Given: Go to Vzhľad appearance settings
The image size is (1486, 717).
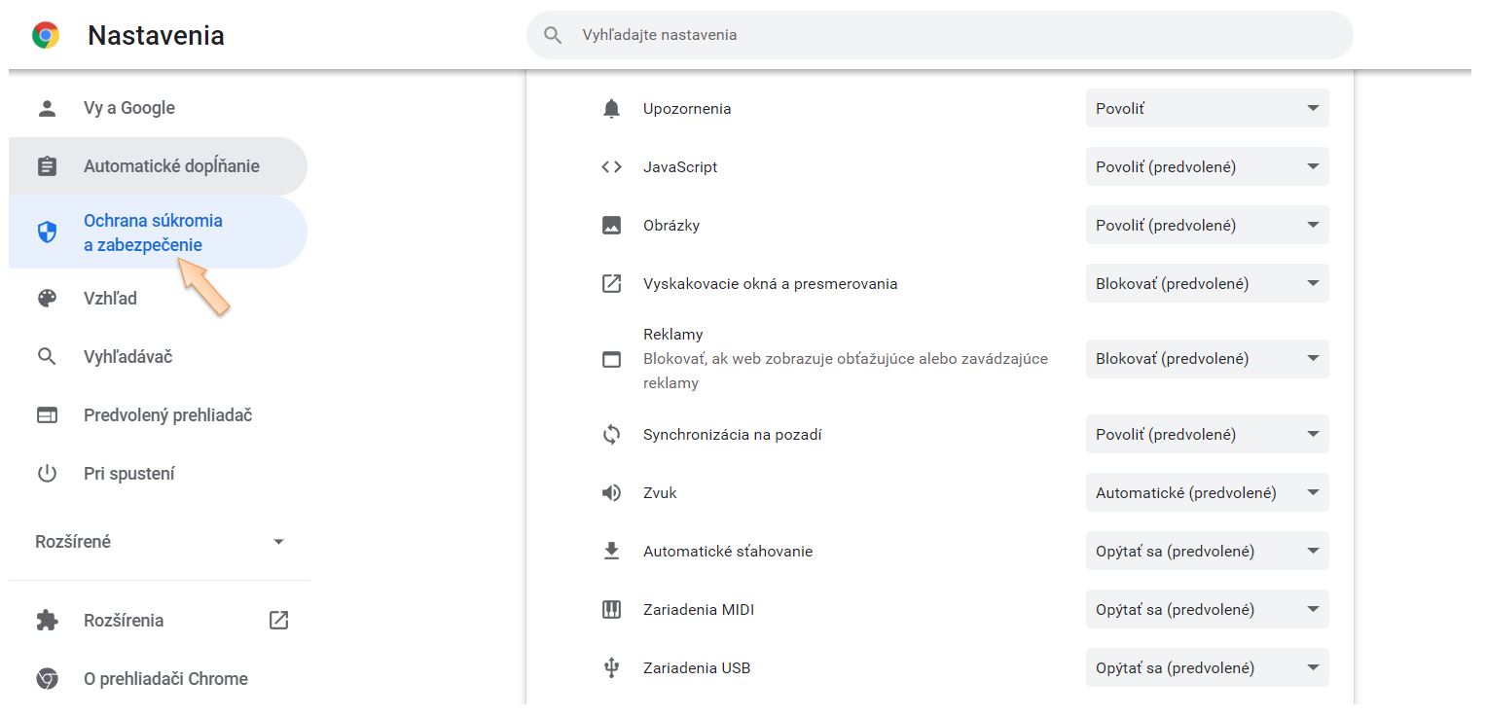Looking at the screenshot, I should pos(110,299).
